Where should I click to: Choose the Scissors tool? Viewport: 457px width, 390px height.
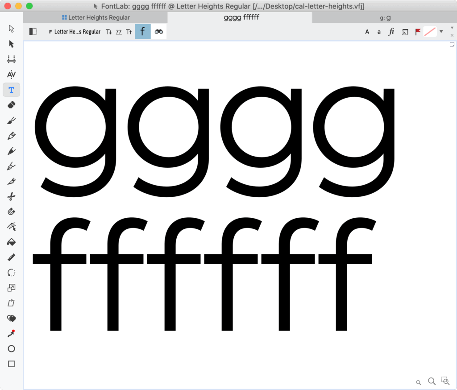12,196
